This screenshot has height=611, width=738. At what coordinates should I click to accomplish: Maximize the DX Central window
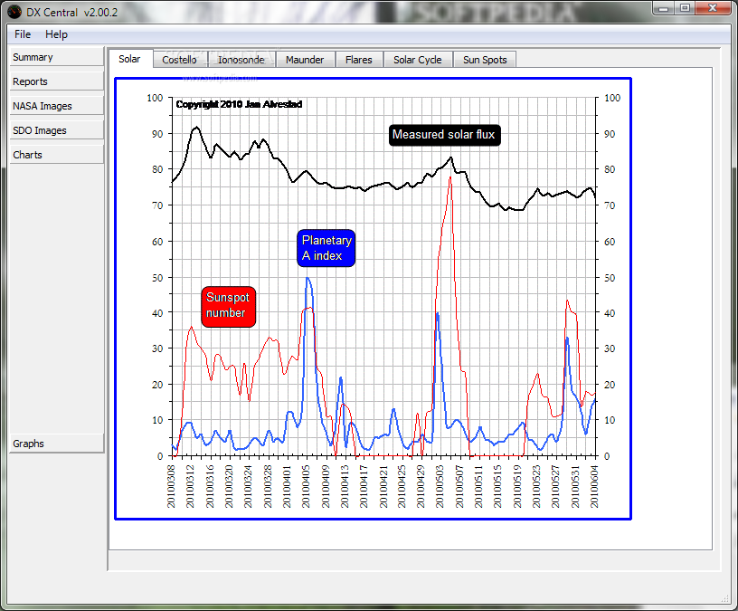pos(685,8)
